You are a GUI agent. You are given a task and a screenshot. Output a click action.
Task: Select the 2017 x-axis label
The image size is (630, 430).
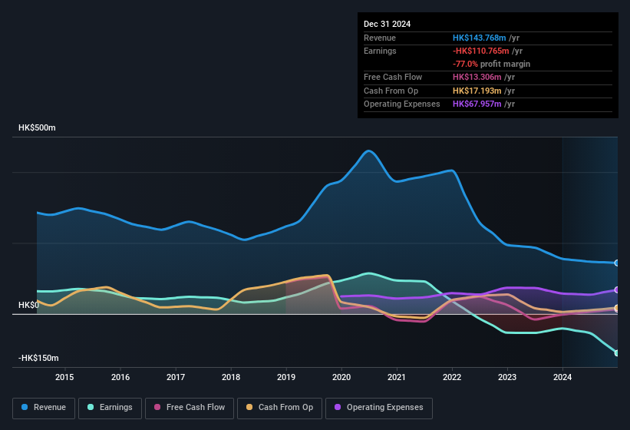tap(176, 377)
